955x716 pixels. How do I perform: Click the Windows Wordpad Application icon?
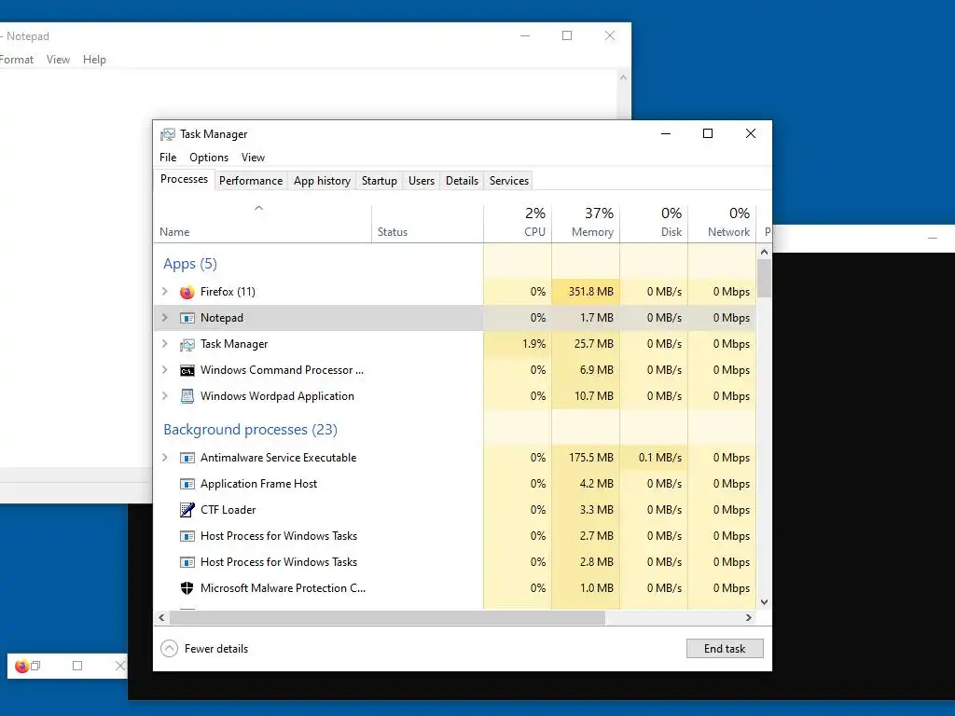(187, 396)
